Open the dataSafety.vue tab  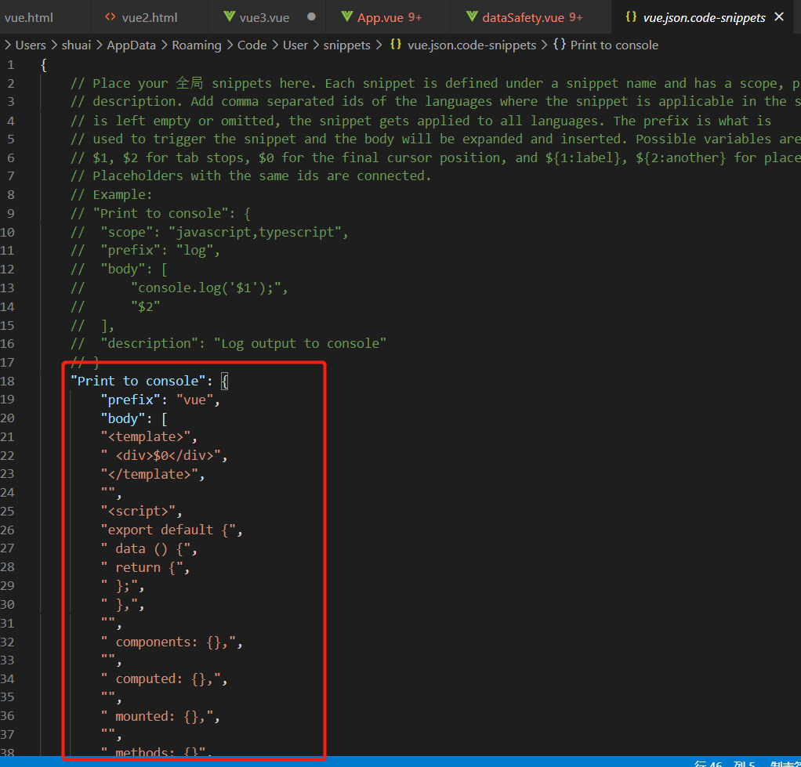(x=532, y=17)
